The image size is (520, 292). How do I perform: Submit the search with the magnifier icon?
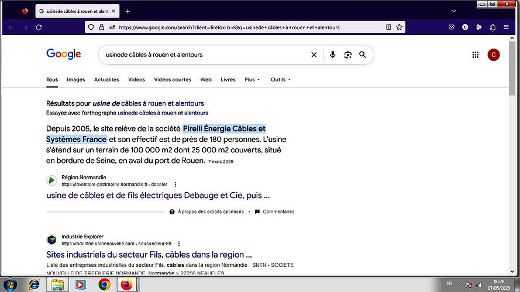(x=363, y=55)
